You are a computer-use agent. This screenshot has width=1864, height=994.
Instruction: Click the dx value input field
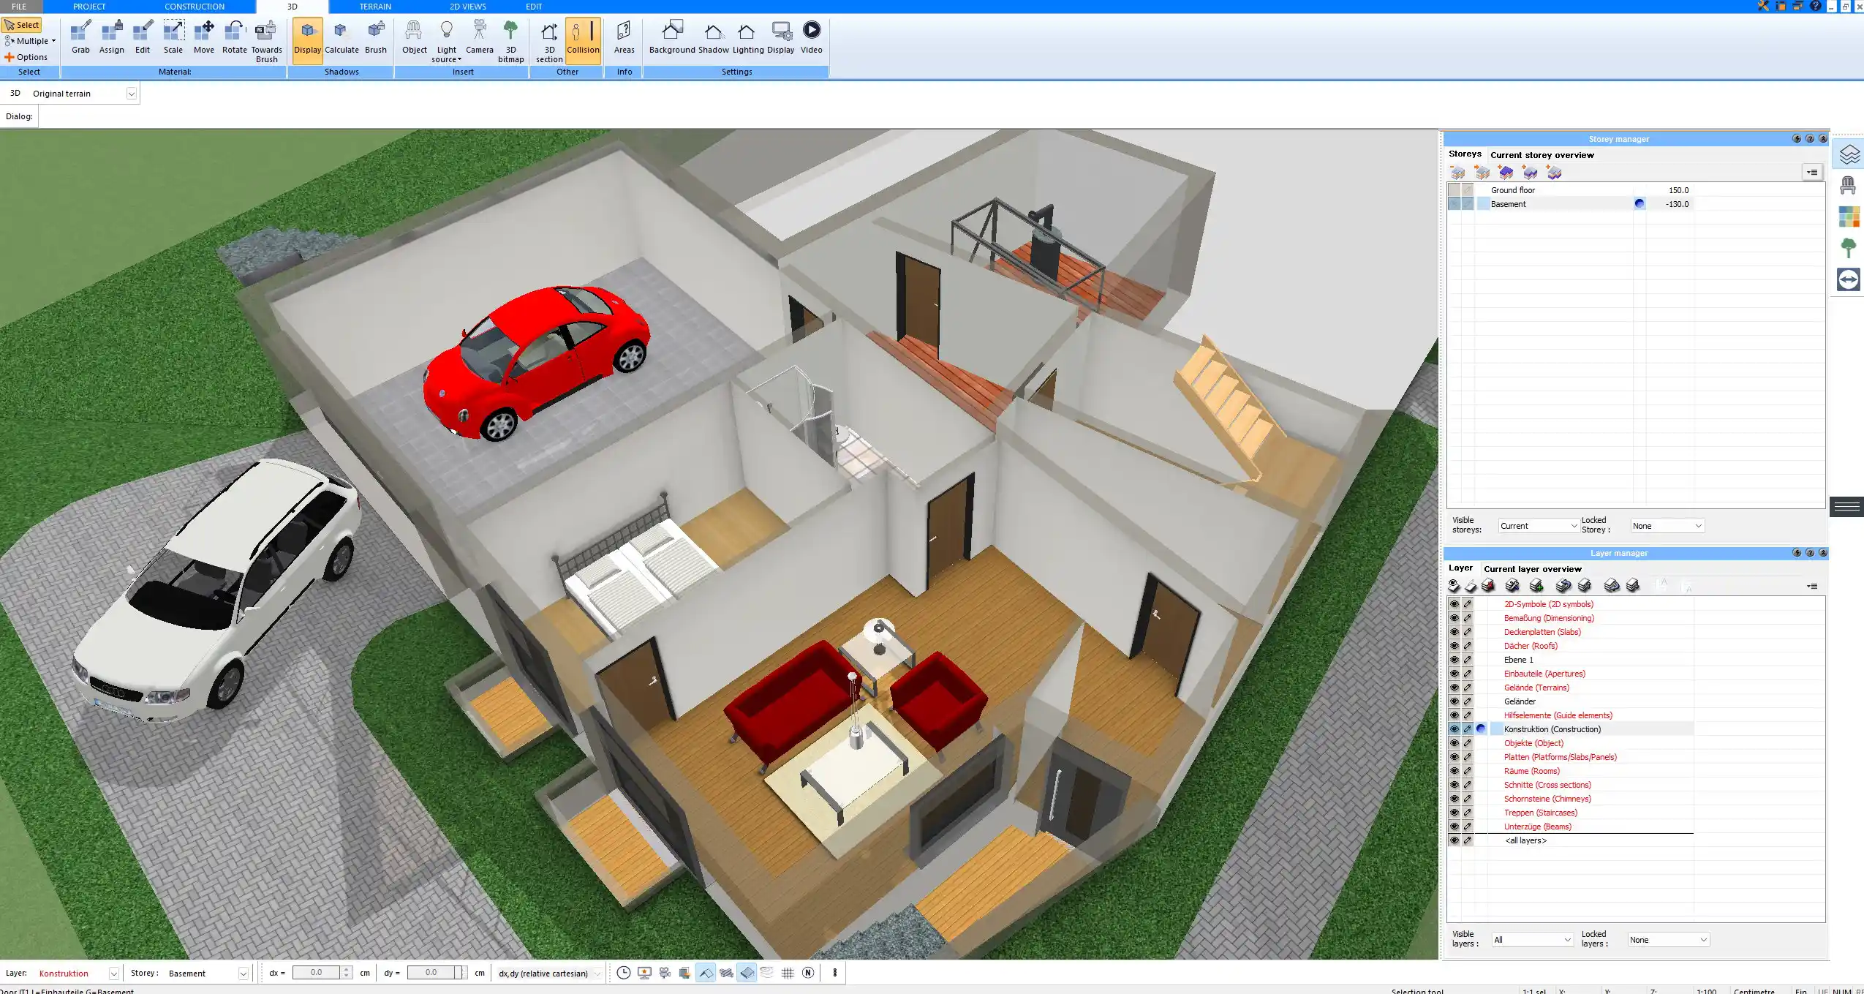click(x=316, y=973)
